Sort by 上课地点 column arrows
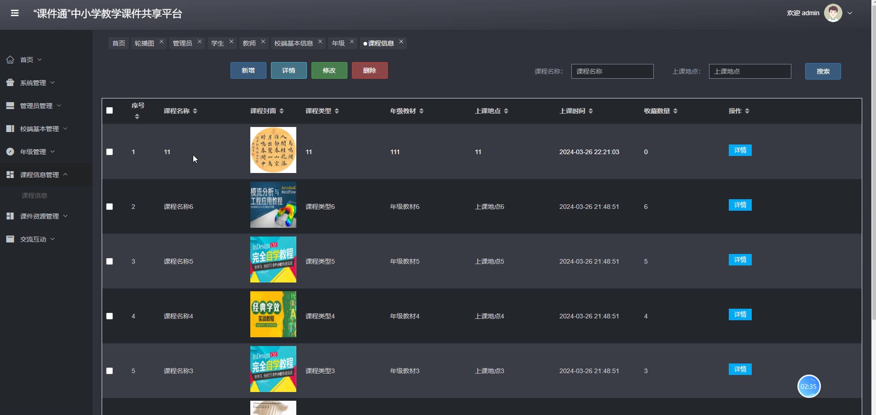 click(506, 111)
